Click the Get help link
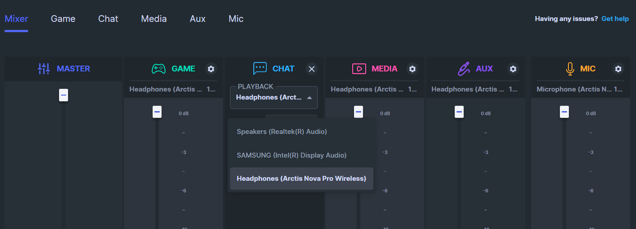636x229 pixels. tap(615, 19)
